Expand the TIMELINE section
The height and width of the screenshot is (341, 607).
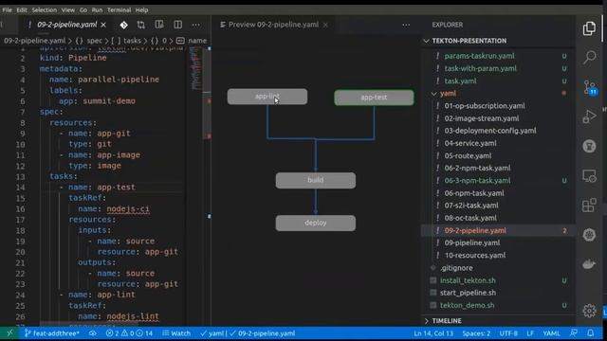click(447, 321)
